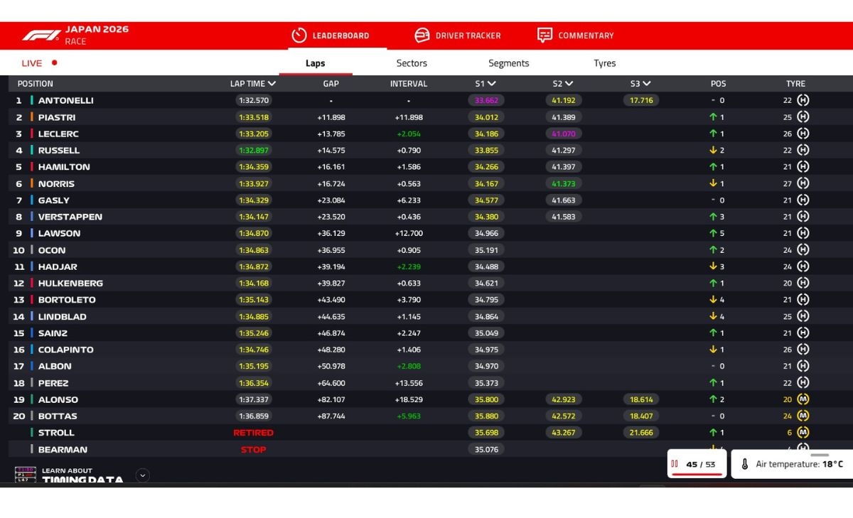The image size is (853, 518).
Task: Expand the Lap Time column dropdown
Action: click(272, 84)
